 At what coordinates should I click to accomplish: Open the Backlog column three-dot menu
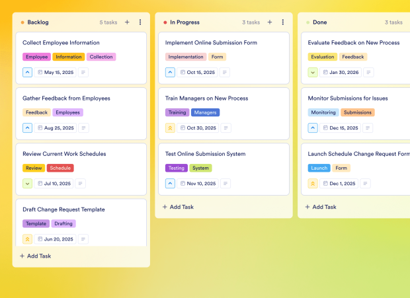tap(140, 22)
